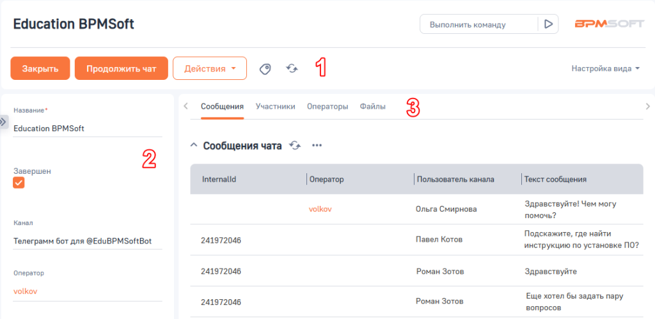Image resolution: width=655 pixels, height=319 pixels.
Task: Open Настройка вида dropdown
Action: click(x=606, y=68)
